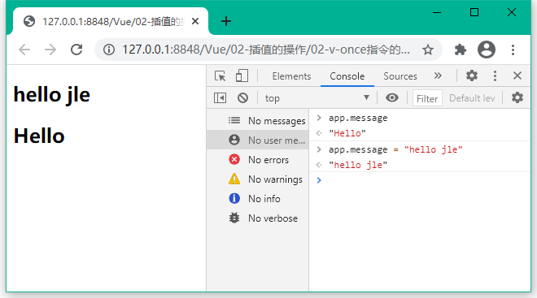Close the browser window

pyautogui.click(x=512, y=13)
